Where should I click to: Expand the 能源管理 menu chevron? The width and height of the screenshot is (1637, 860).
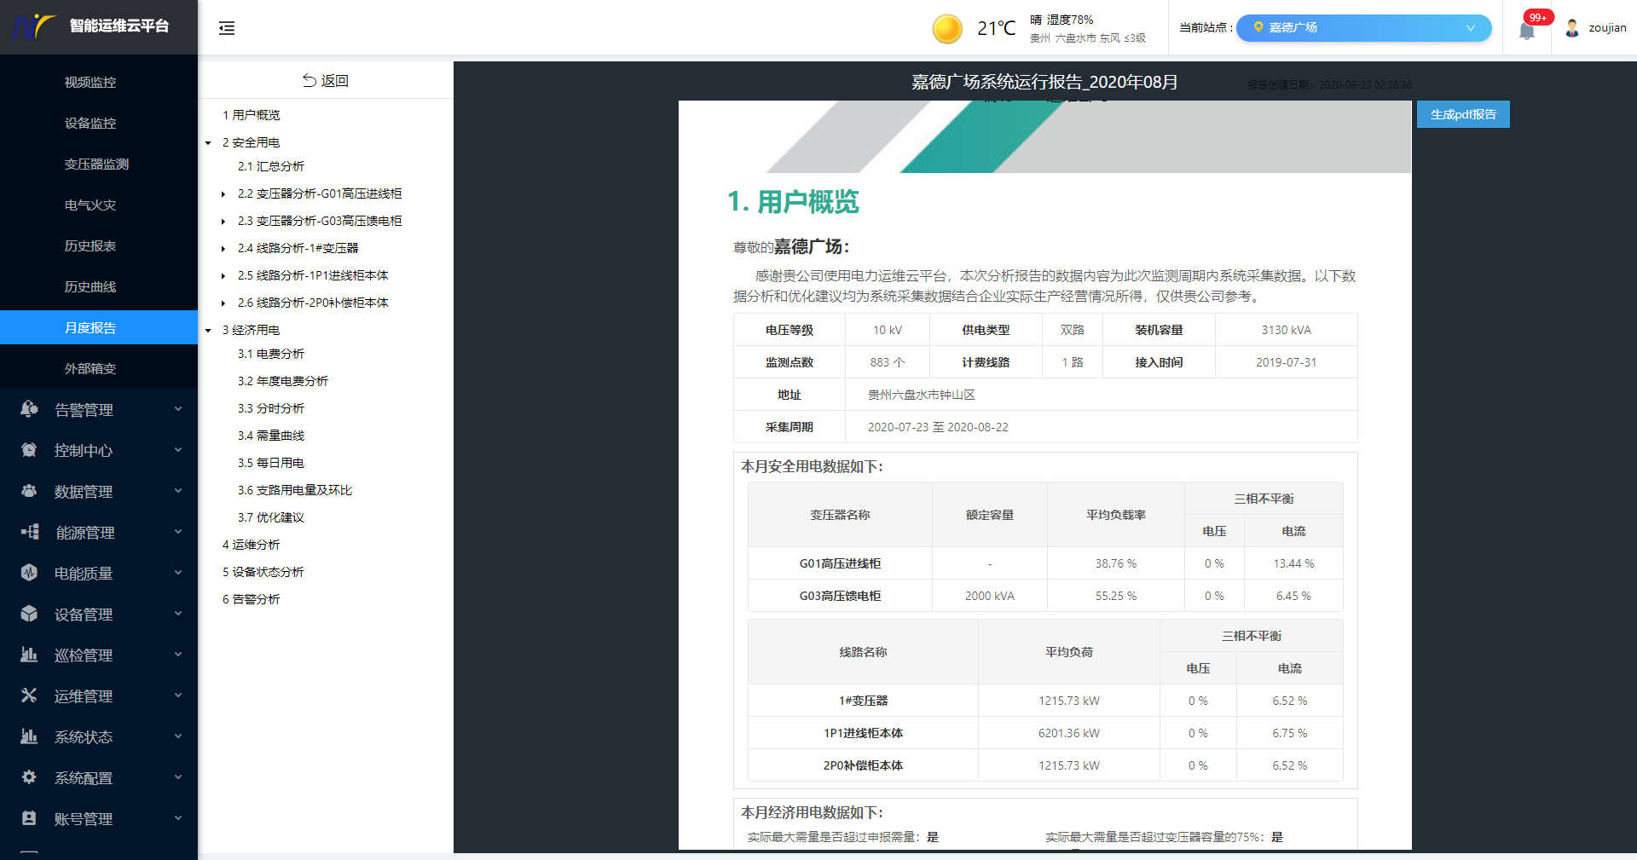pyautogui.click(x=178, y=532)
